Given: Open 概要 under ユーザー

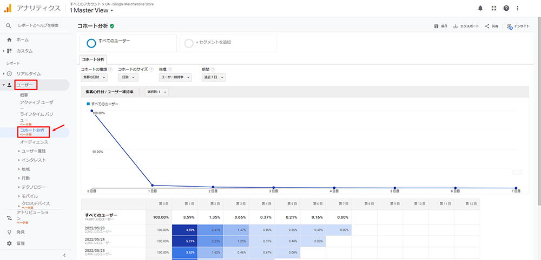Looking at the screenshot, I should (24, 95).
